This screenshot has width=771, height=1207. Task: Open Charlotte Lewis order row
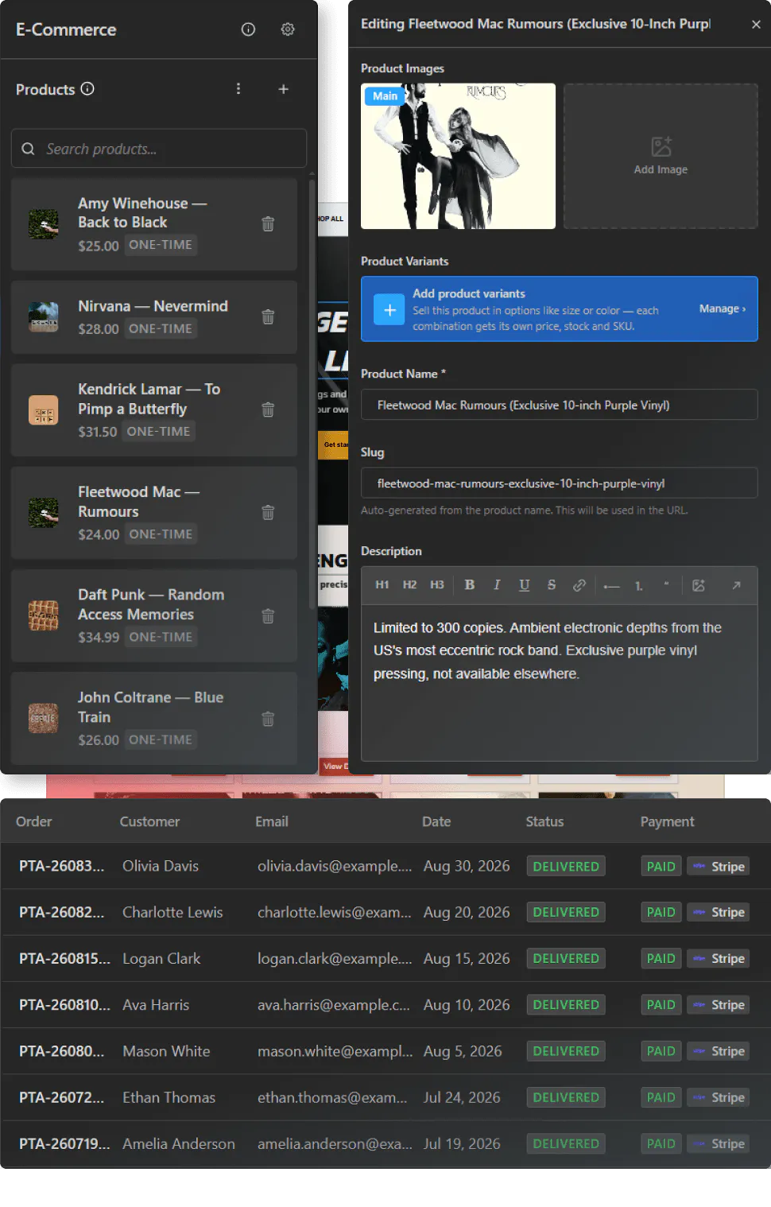385,912
